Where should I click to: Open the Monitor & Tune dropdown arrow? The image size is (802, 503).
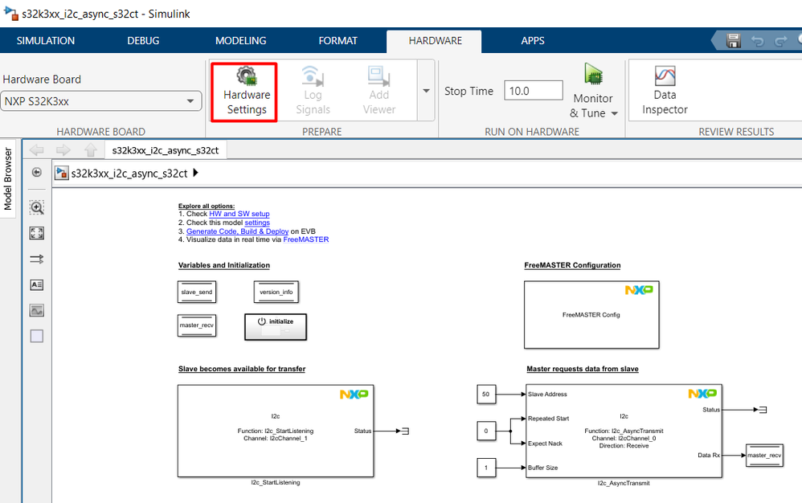tap(615, 113)
